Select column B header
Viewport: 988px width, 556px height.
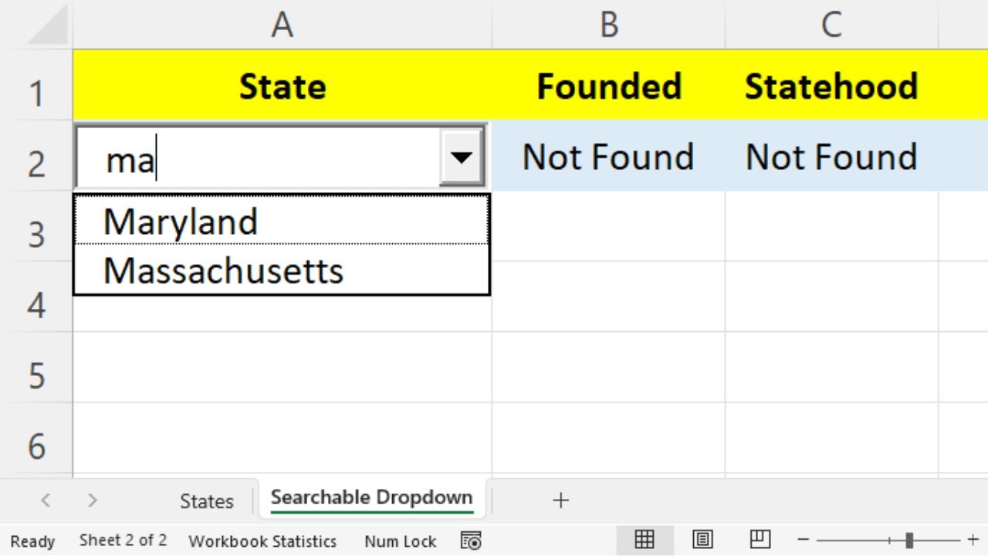(608, 25)
